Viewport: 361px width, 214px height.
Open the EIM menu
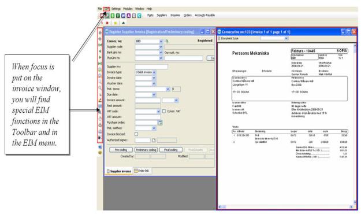point(106,9)
